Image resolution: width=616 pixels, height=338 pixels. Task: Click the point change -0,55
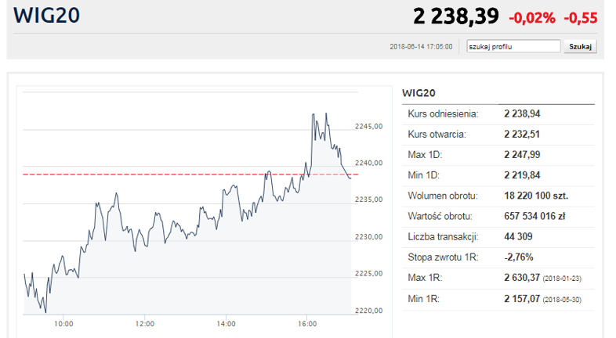pyautogui.click(x=581, y=18)
